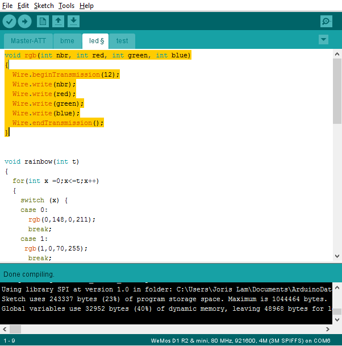Click the editor scroll up arrow
The image size is (342, 346).
337,54
